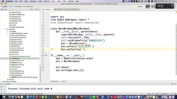
Task: Select QSSSelector.py in the Project tree
Action: [16, 63]
